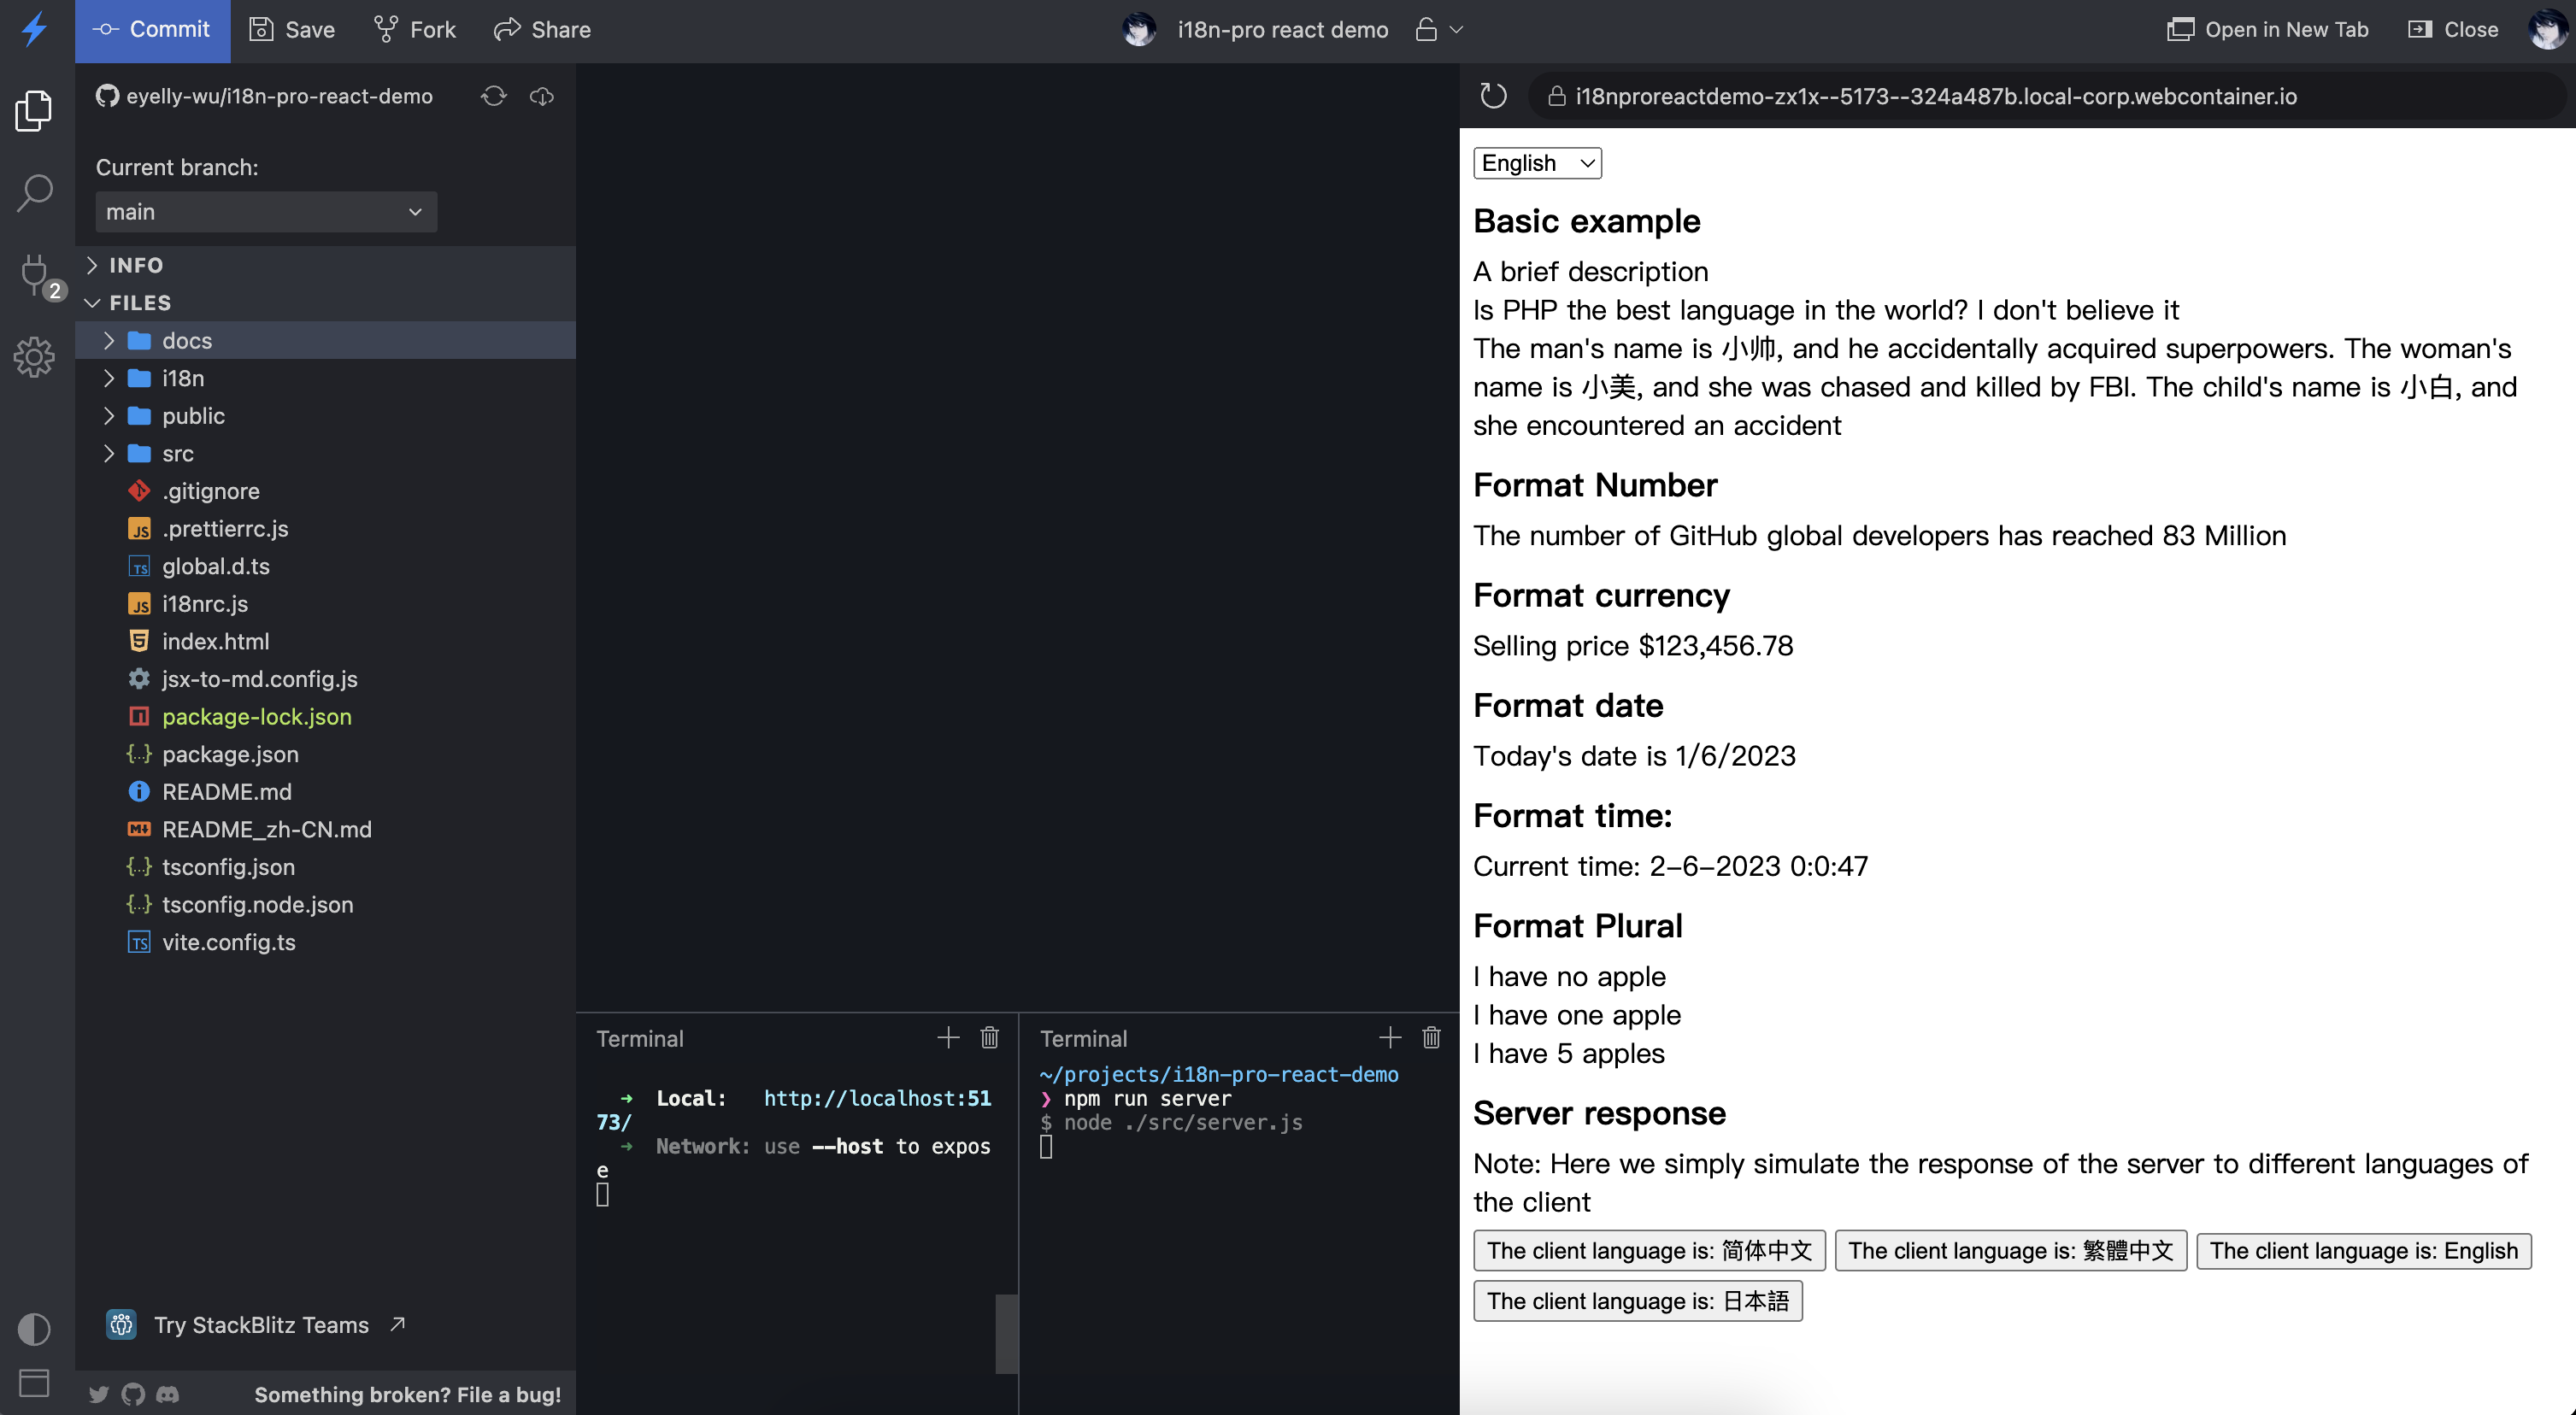Click the refresh icon next to URL
Viewport: 2576px width, 1415px height.
click(1492, 96)
